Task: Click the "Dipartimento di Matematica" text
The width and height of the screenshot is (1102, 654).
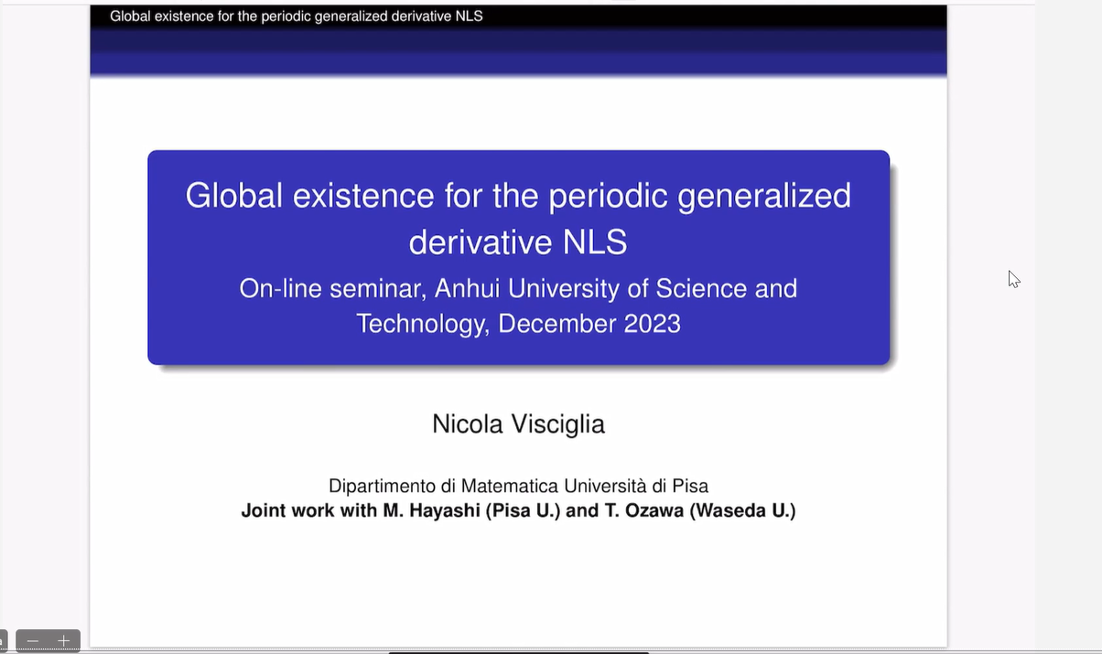Action: pyautogui.click(x=444, y=486)
